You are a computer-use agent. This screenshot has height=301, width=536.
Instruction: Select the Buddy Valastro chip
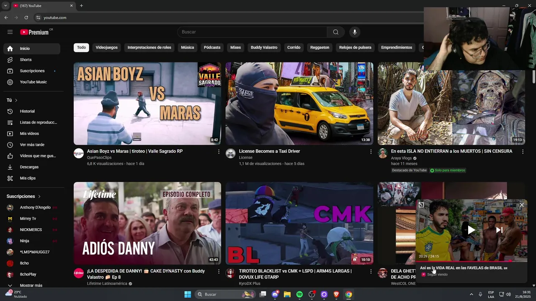[264, 48]
